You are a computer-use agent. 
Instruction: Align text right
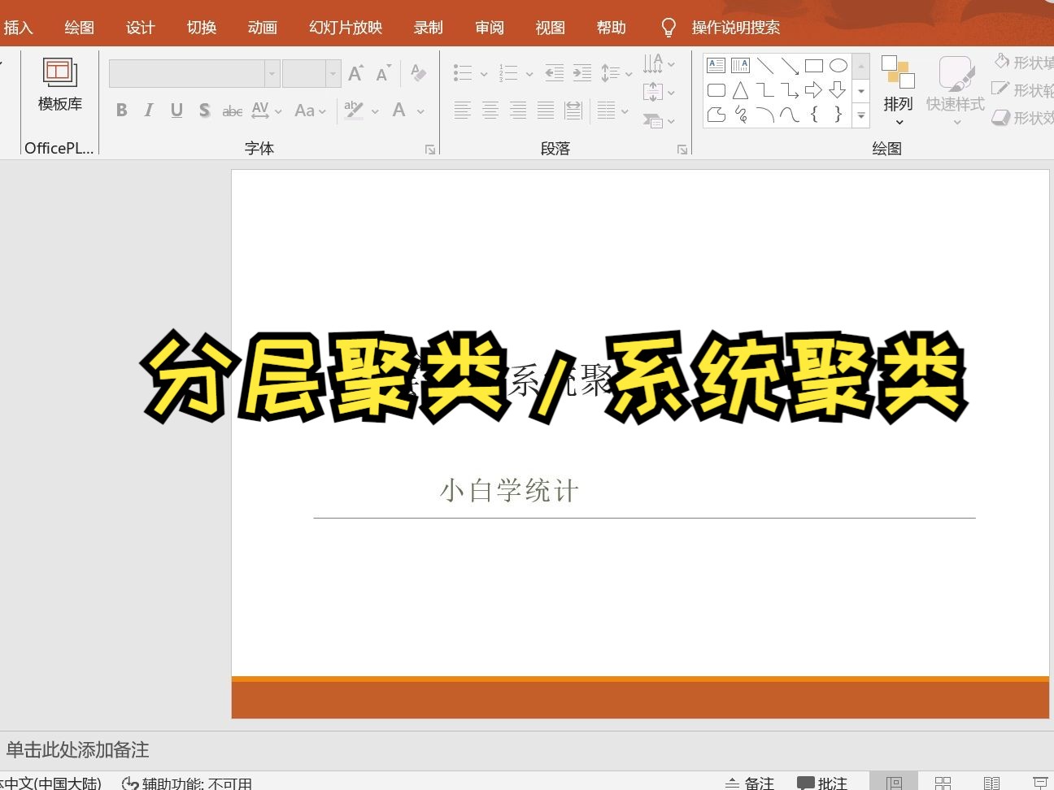coord(518,110)
